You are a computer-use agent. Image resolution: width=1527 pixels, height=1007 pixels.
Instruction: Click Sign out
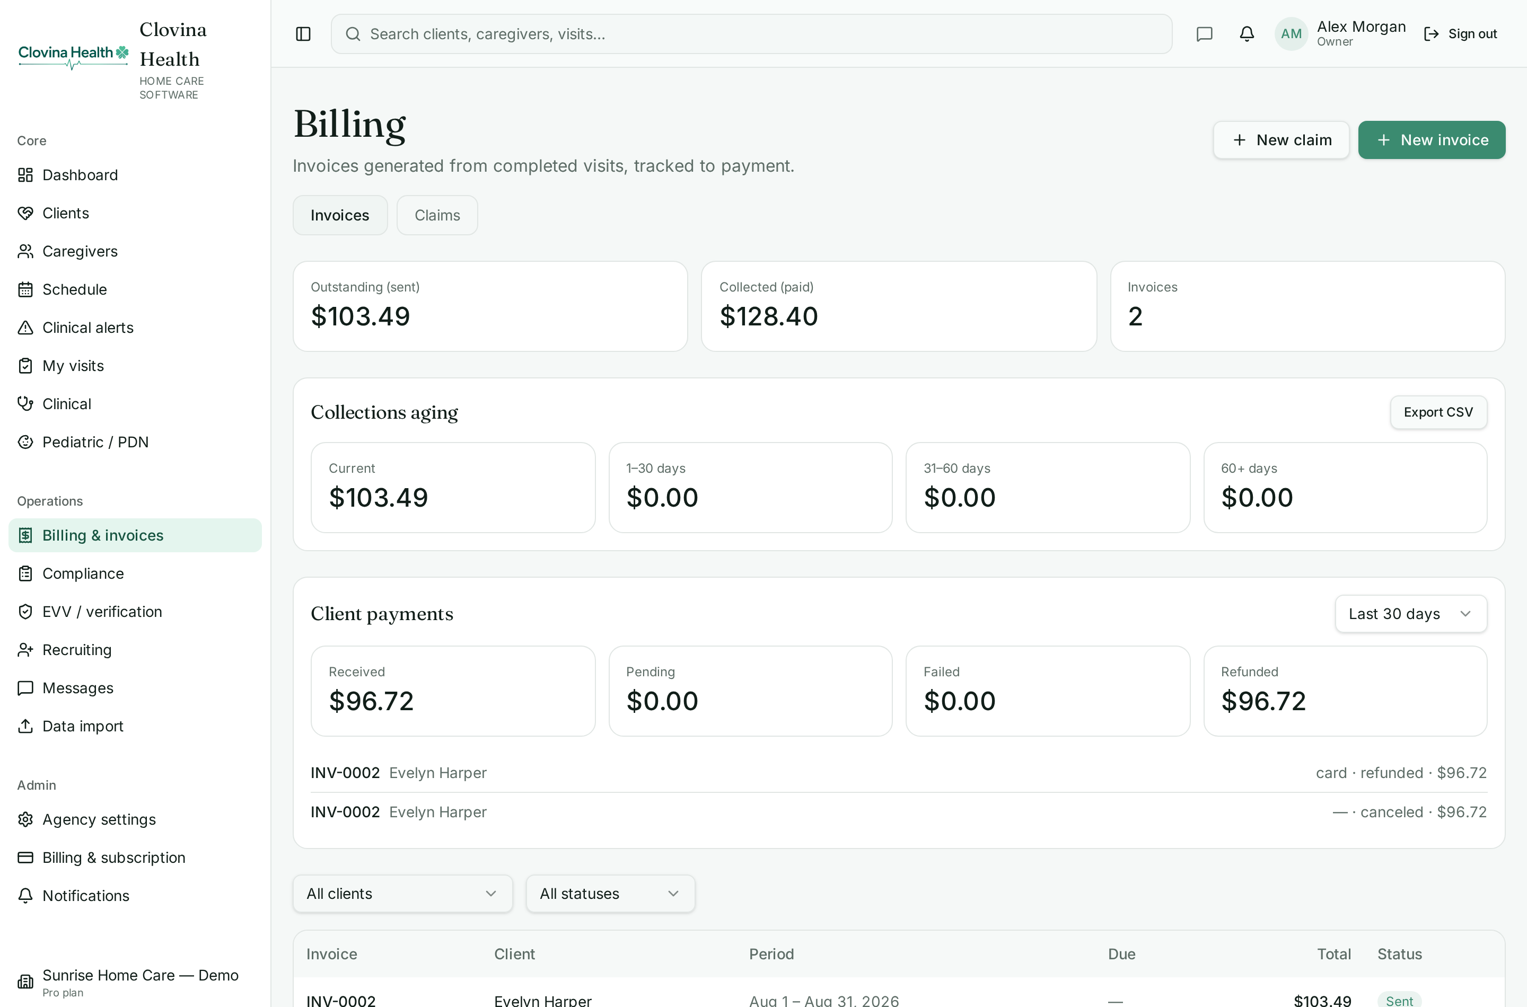point(1460,34)
